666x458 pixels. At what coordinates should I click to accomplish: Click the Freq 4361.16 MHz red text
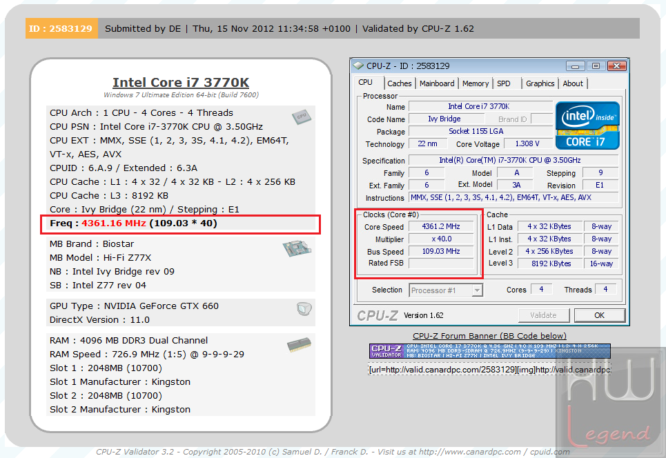pos(114,223)
